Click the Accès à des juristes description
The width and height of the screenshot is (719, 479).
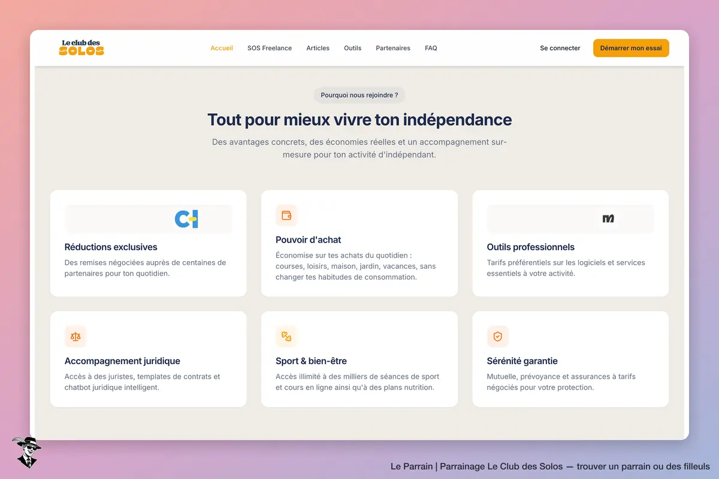[x=143, y=382]
